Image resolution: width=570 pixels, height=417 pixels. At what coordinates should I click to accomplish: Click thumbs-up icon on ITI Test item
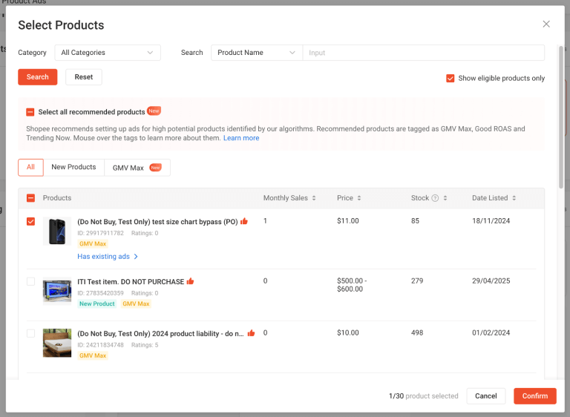coord(191,281)
